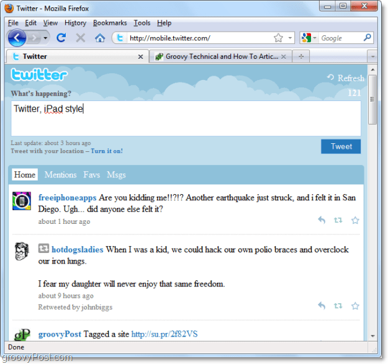This screenshot has height=364, width=388.
Task: Click the page scrollbar up arrow
Action: [x=372, y=70]
